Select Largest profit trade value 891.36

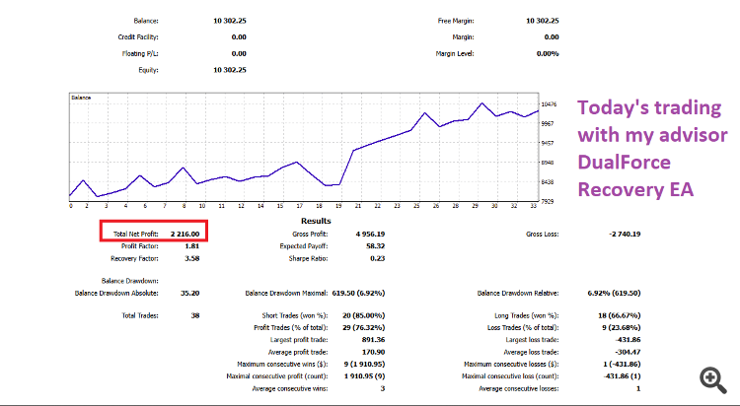point(373,340)
